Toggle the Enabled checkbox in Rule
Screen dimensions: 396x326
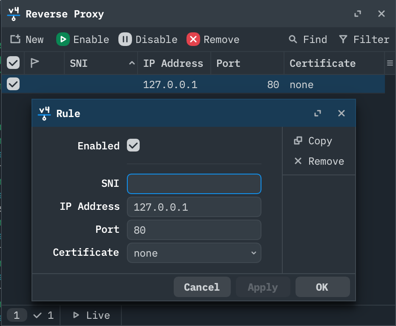[133, 145]
